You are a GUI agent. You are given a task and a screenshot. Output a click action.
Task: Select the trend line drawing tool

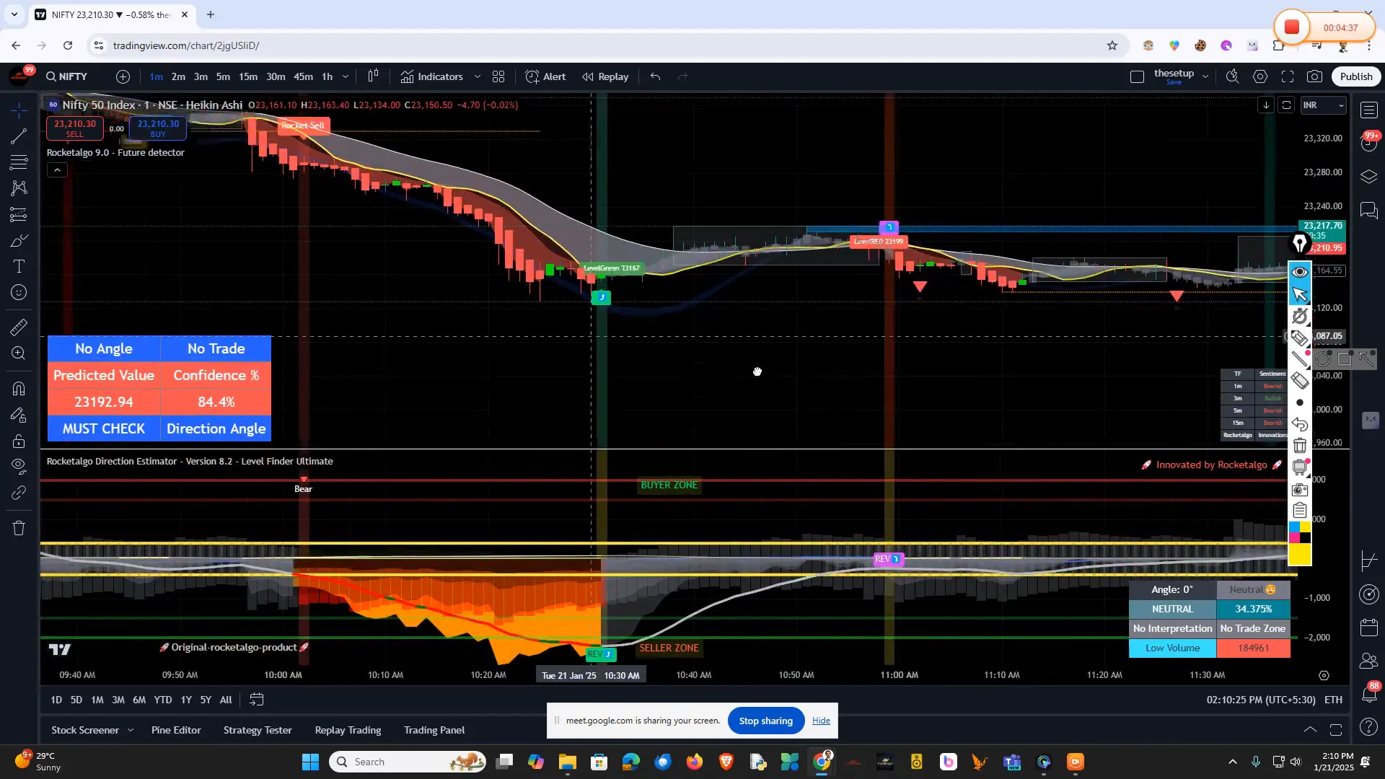point(19,136)
